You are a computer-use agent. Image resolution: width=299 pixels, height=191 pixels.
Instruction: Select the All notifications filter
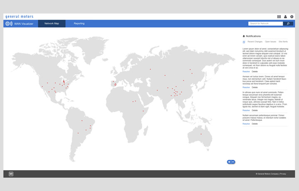click(244, 42)
